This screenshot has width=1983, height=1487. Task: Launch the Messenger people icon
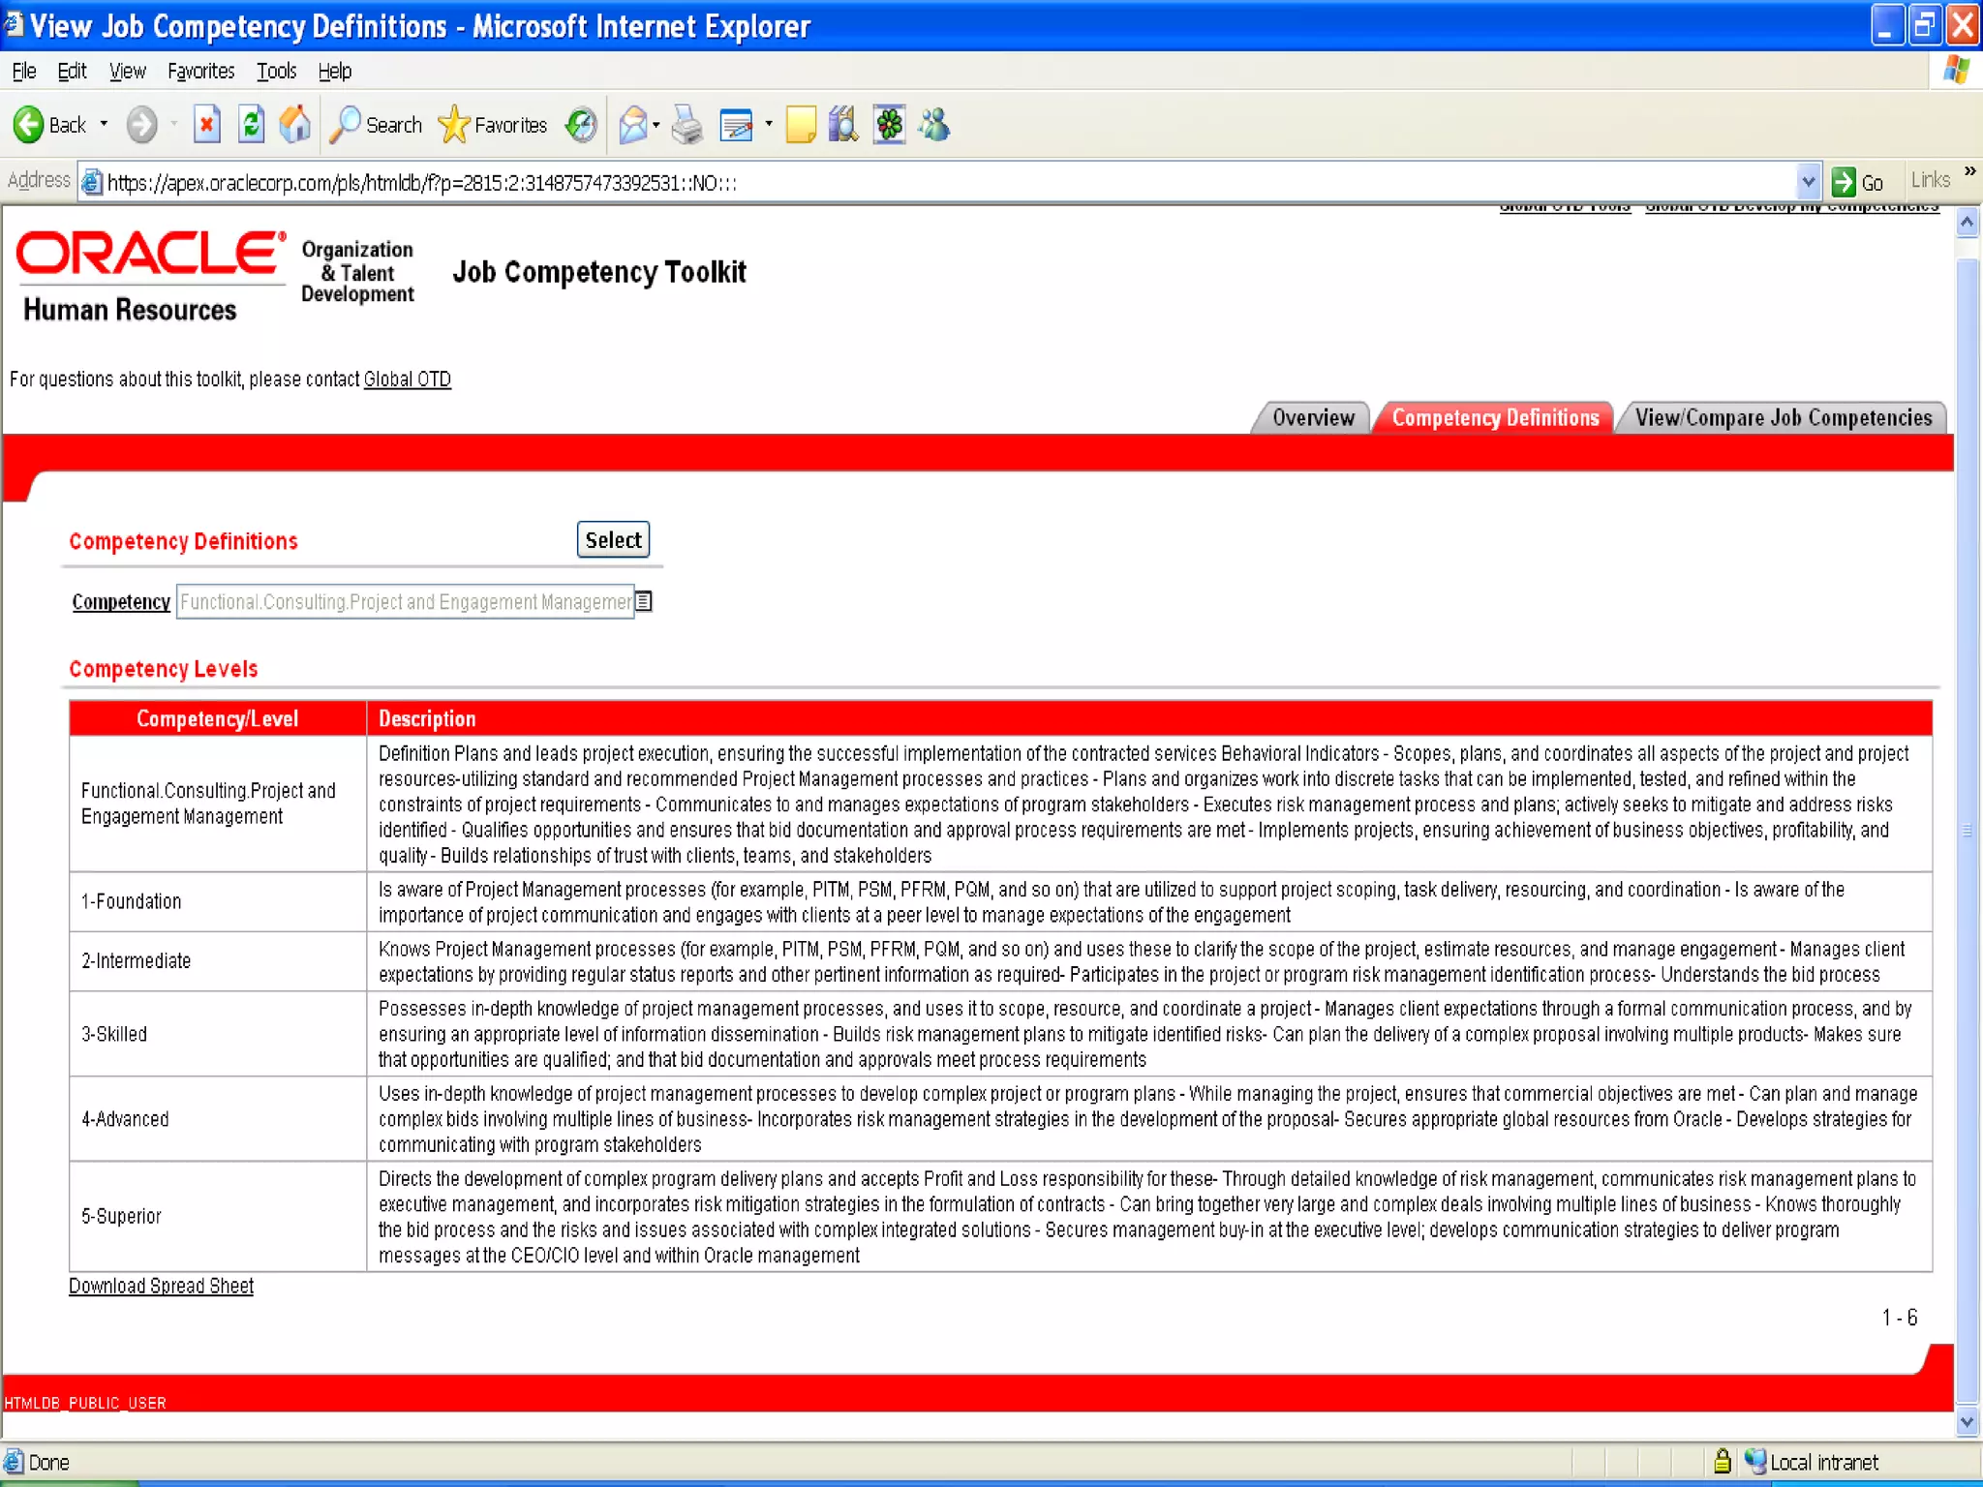935,125
